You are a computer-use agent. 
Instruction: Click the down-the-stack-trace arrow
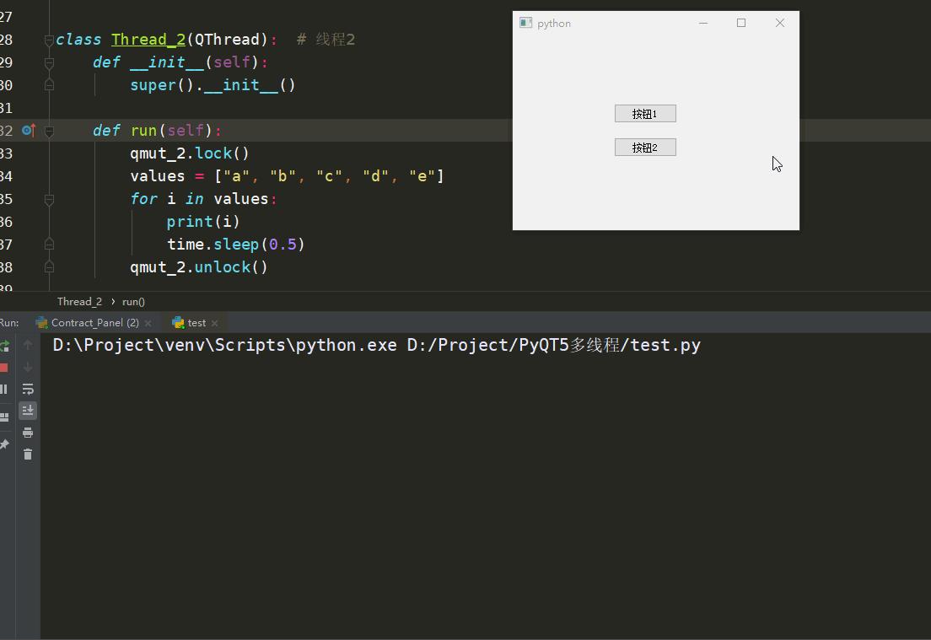(x=28, y=366)
